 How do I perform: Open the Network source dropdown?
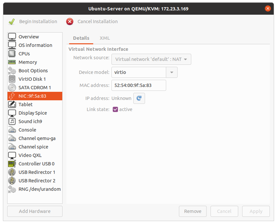tap(151, 59)
